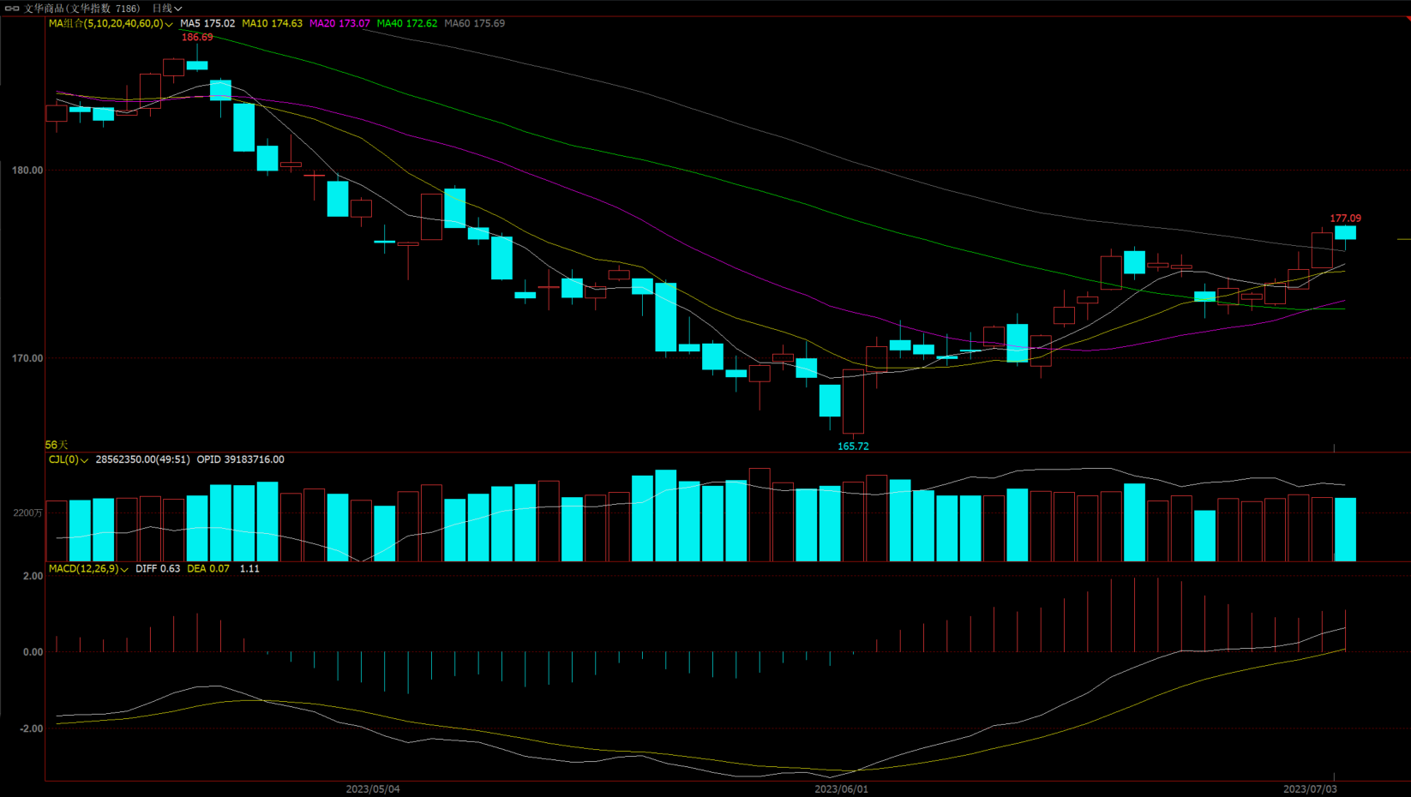Click the link icon beside 文华商品 title
1411x797 pixels.
coord(12,9)
